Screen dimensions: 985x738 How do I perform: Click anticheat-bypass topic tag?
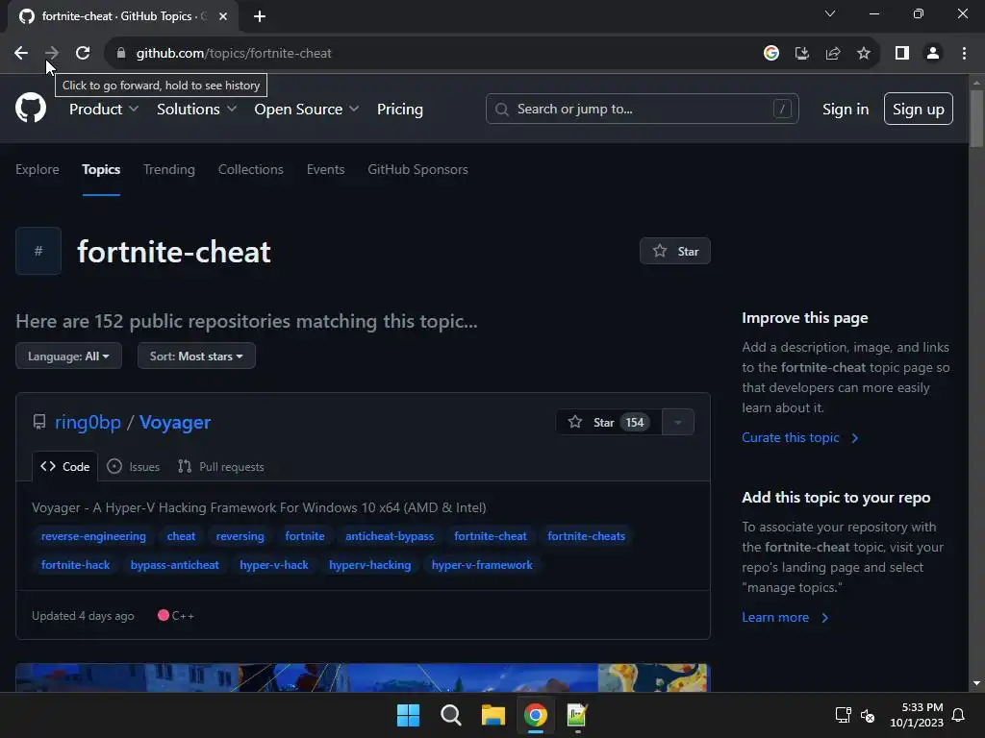tap(390, 536)
